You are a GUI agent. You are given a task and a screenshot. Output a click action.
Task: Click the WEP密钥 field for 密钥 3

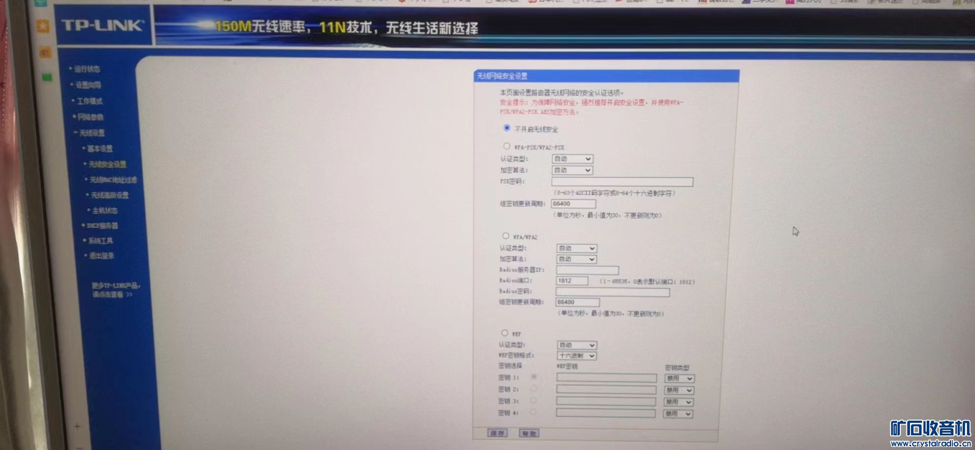[x=606, y=401]
